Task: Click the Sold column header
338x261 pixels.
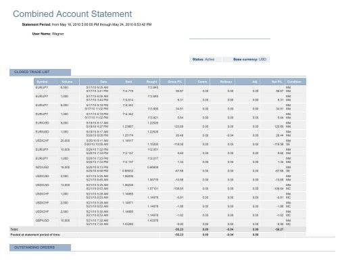Action: 128,82
